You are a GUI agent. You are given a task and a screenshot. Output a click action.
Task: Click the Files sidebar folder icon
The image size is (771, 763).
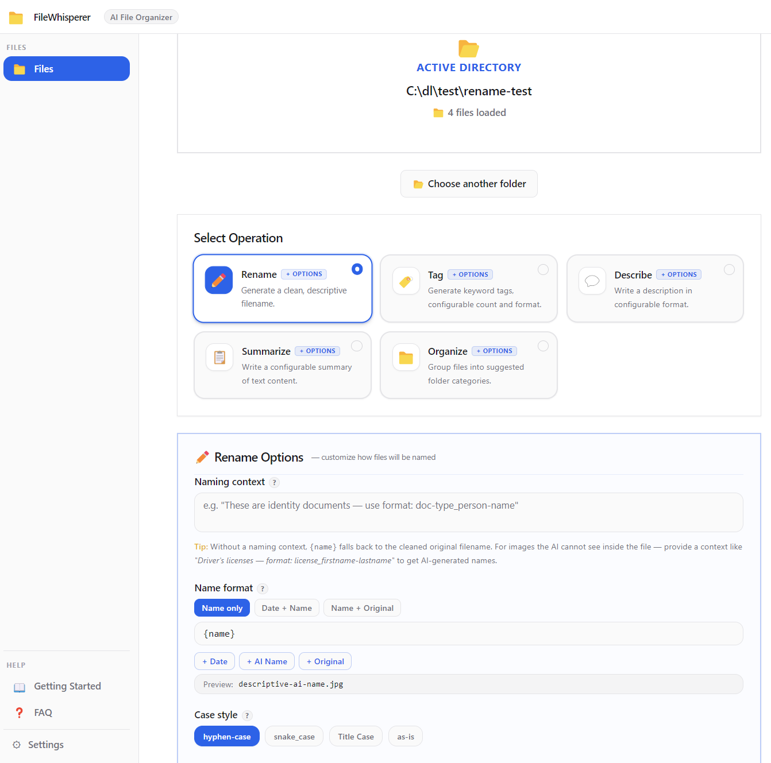pyautogui.click(x=20, y=69)
